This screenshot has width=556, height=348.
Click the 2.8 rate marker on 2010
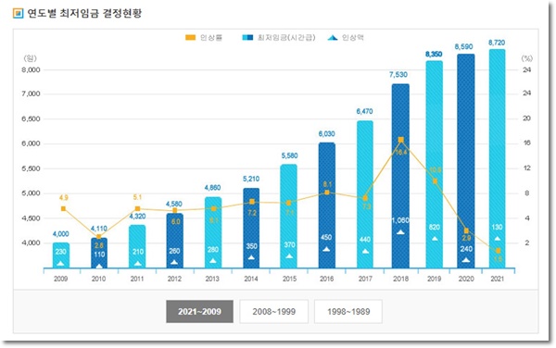click(99, 237)
